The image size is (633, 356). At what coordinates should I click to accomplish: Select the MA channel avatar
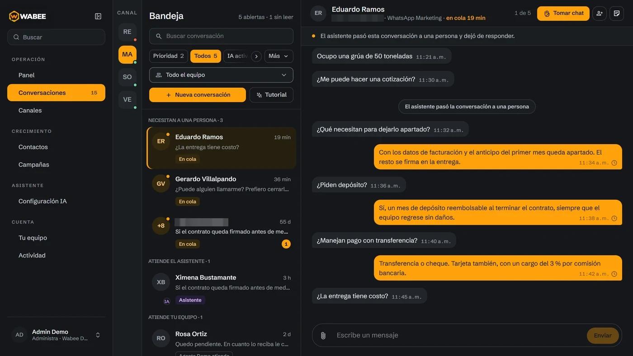[127, 54]
